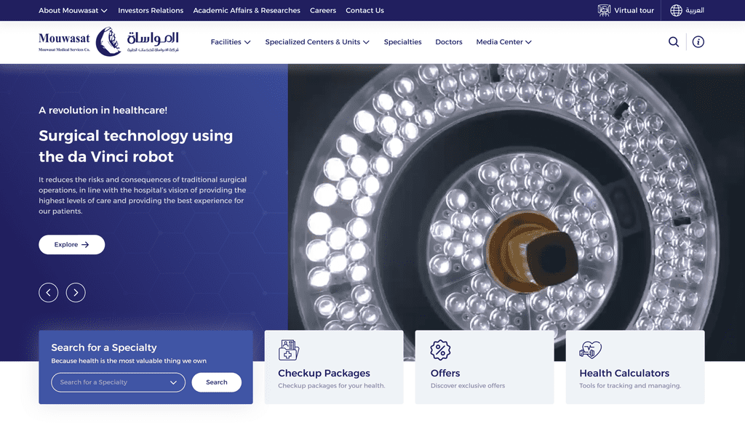This screenshot has width=745, height=431.
Task: Expand the Media Center menu
Action: click(x=503, y=41)
